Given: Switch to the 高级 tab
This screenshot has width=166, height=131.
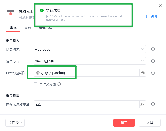Looking at the screenshot, I should point(28,28).
